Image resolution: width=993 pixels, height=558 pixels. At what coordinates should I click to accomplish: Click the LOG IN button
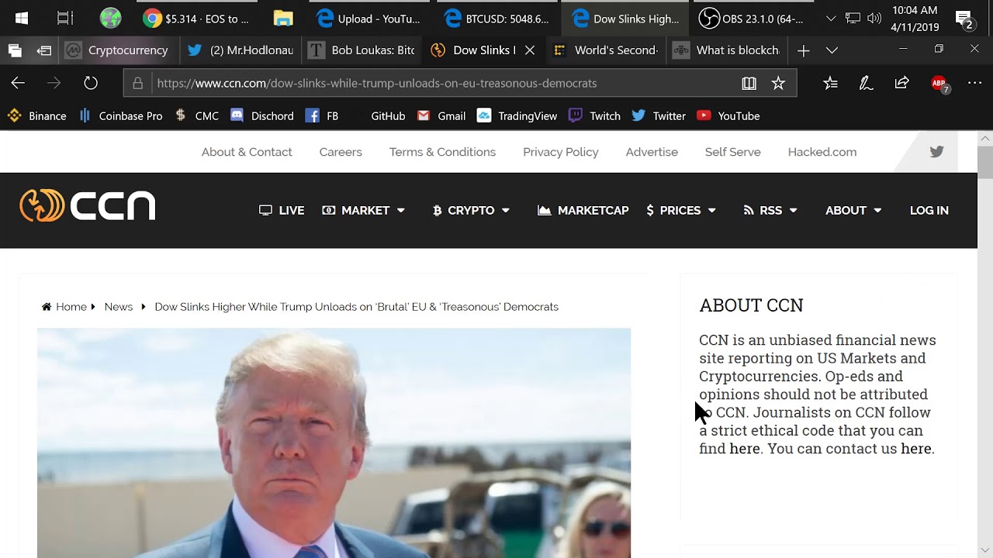pyautogui.click(x=929, y=210)
